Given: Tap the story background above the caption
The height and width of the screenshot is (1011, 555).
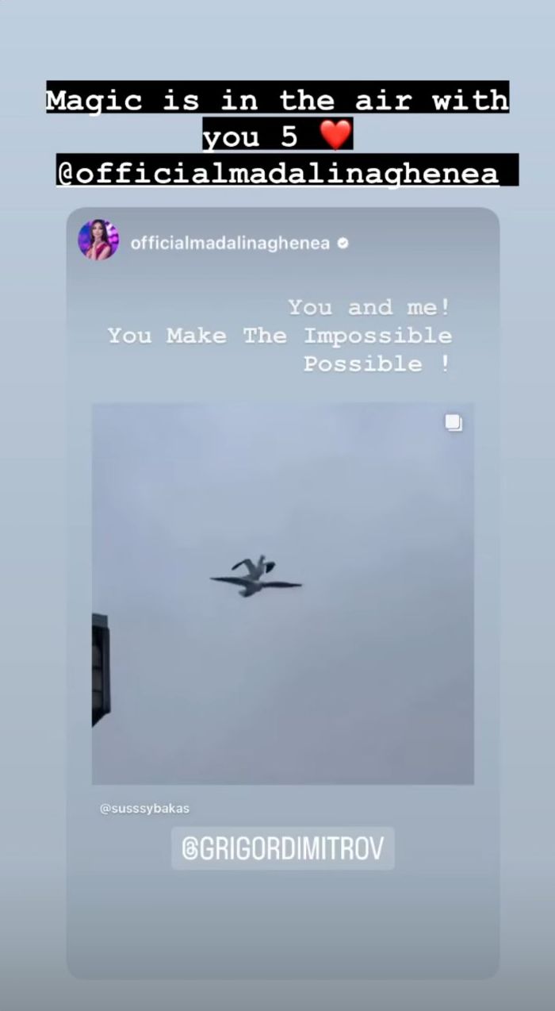Looking at the screenshot, I should (x=277, y=40).
